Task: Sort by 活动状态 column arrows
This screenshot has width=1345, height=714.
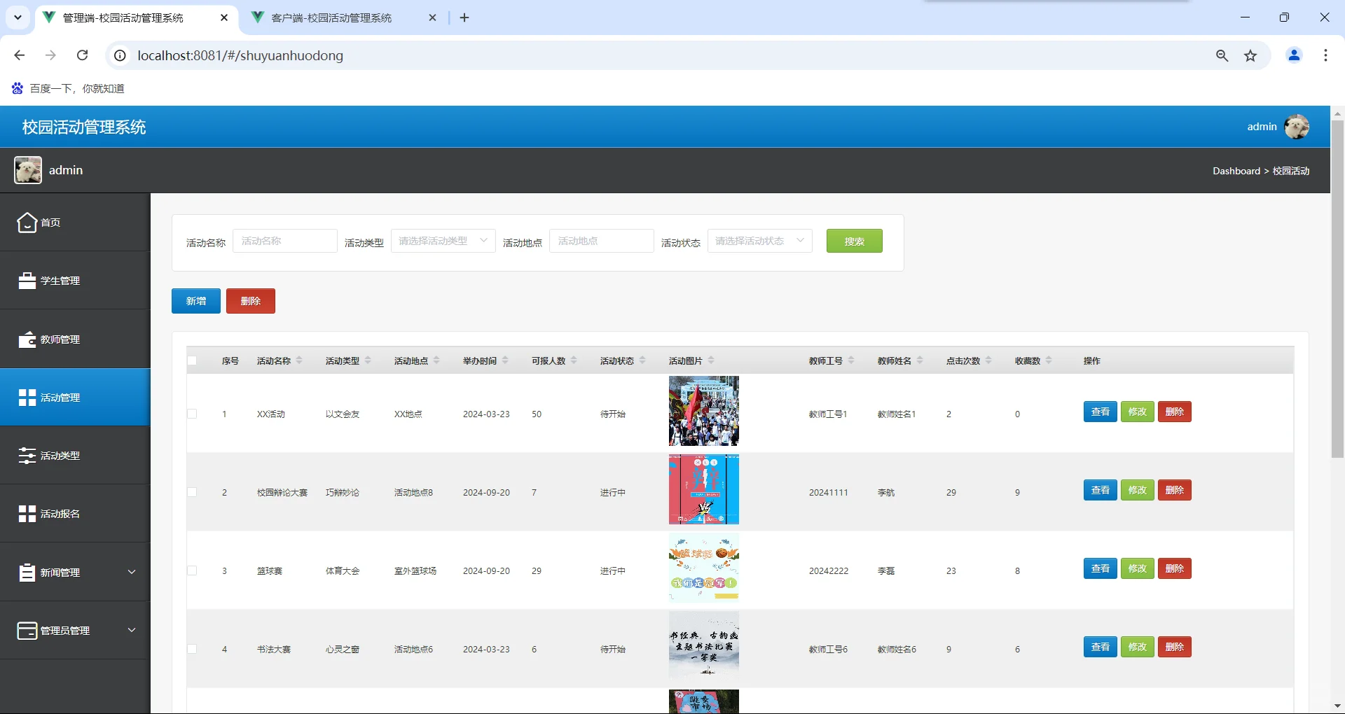Action: coord(642,360)
